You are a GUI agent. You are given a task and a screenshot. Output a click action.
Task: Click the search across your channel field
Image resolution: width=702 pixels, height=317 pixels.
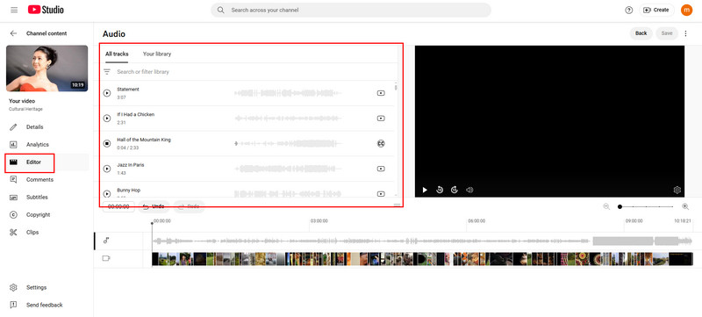[350, 10]
